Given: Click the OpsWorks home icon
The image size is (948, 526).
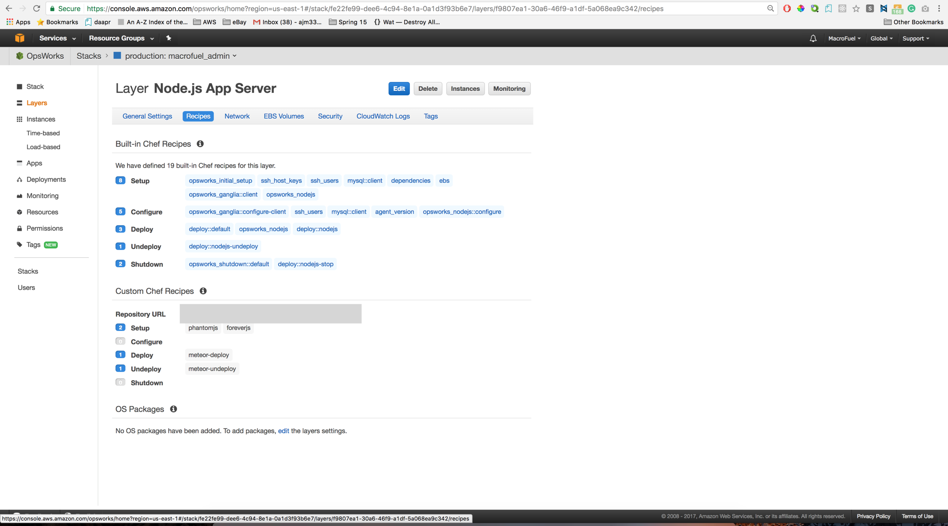Looking at the screenshot, I should point(19,56).
